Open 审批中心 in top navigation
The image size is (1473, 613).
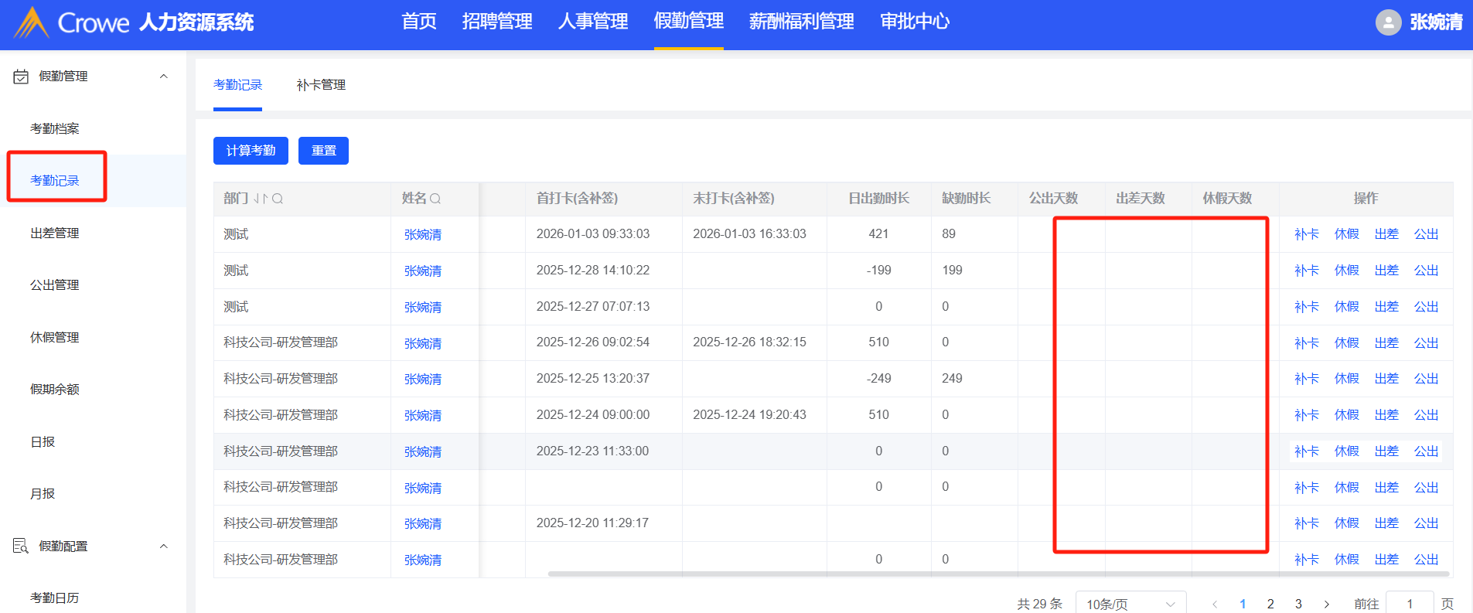click(915, 22)
